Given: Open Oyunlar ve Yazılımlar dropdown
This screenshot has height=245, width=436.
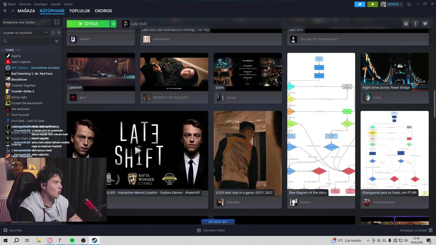Looking at the screenshot, I should click(26, 33).
